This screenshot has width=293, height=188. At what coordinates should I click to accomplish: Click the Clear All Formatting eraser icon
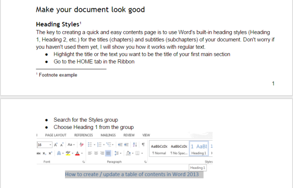click(x=81, y=145)
